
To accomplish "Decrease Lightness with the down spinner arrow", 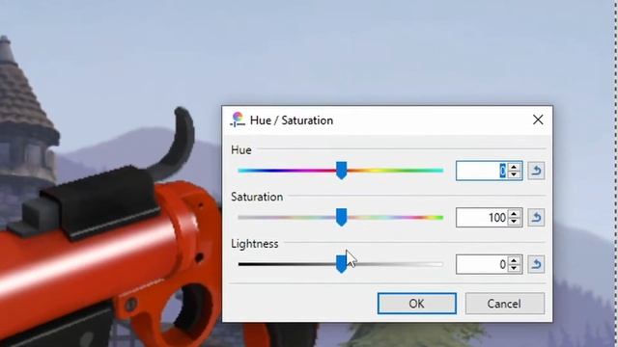I will tap(514, 268).
